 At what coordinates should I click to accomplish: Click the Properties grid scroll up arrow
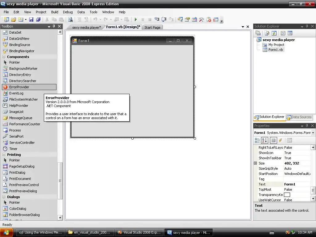pyautogui.click(x=313, y=148)
